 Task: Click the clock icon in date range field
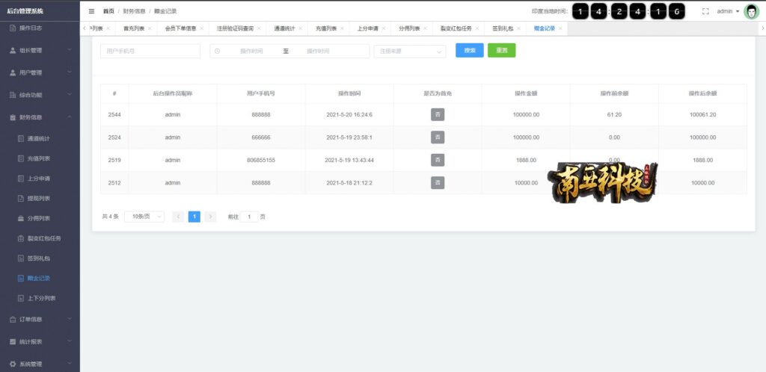218,51
